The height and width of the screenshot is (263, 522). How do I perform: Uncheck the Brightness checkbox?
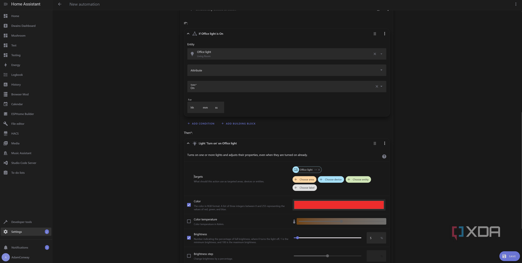point(189,238)
